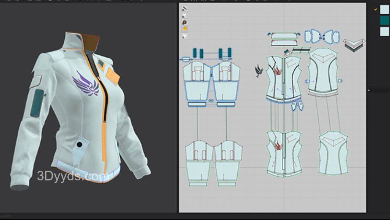Select the top light-colored fabric swatch
The height and width of the screenshot is (220, 390).
tap(384, 10)
